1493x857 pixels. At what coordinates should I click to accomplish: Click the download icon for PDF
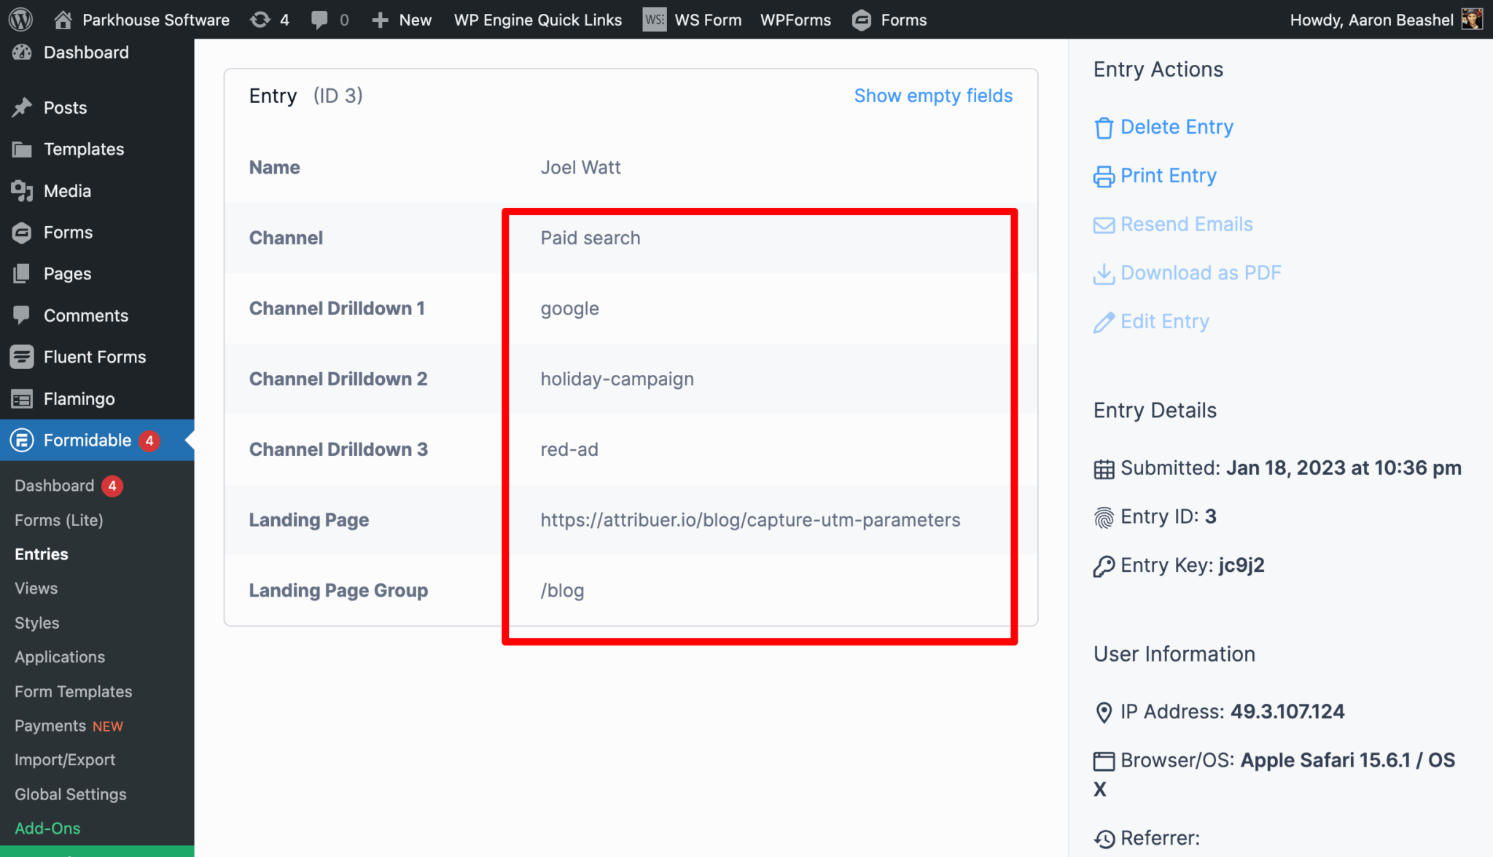[x=1104, y=274]
